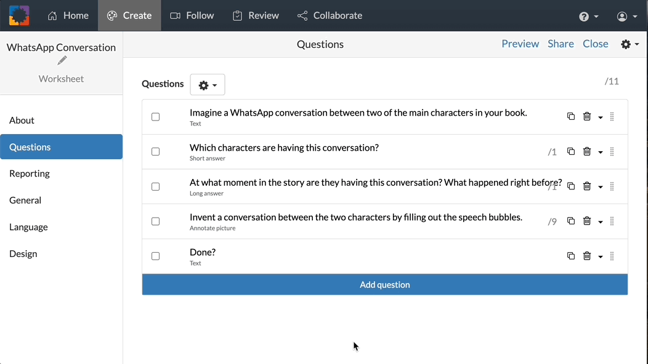Click the Preview link
The image size is (648, 364).
coord(520,44)
